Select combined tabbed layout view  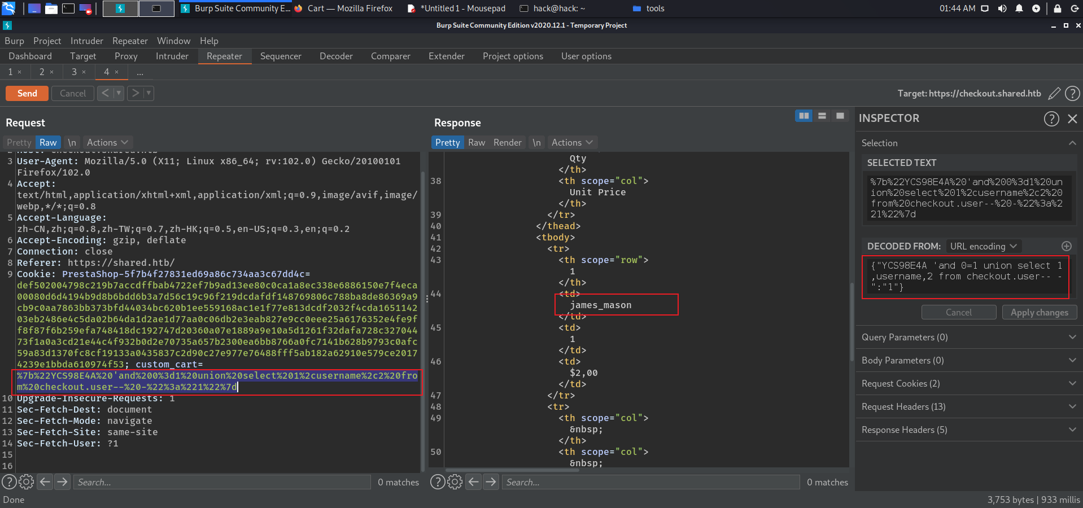click(x=840, y=116)
